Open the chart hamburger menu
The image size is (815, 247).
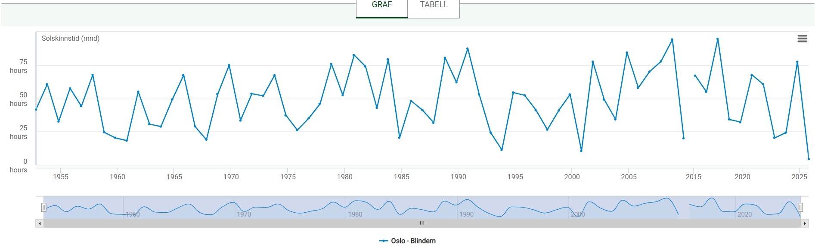tap(802, 39)
